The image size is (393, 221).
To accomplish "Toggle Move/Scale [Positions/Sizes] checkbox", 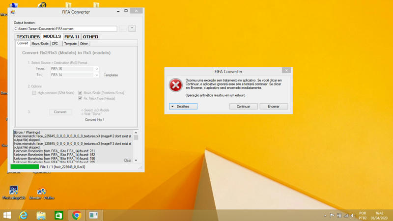I will tap(80, 93).
